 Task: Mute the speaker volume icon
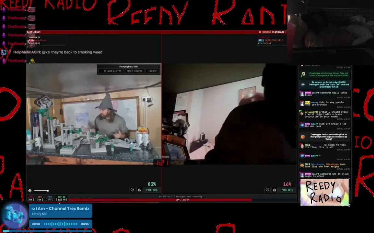[30, 191]
